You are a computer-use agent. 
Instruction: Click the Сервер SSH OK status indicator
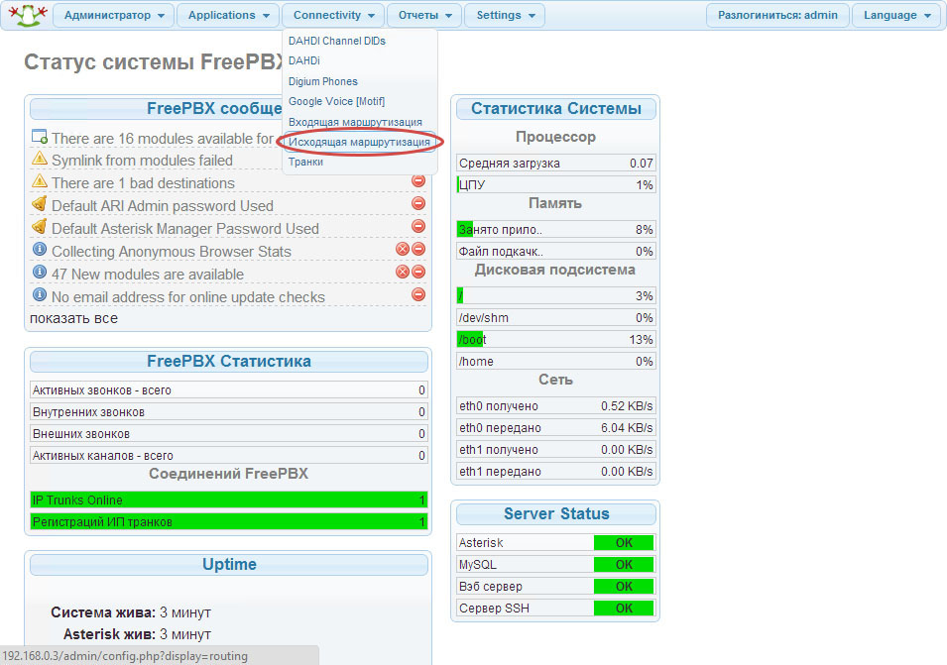(x=624, y=608)
